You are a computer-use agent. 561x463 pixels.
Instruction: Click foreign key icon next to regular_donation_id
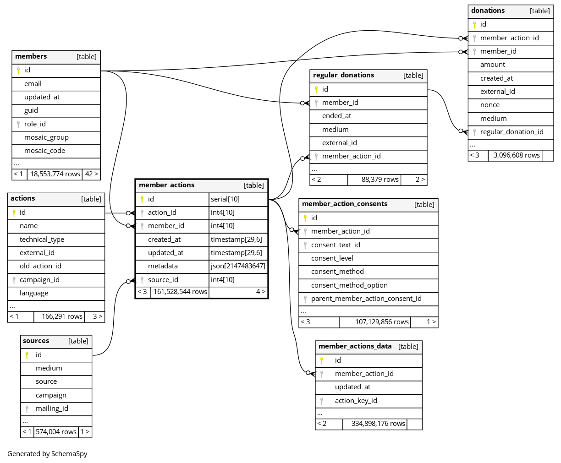click(x=474, y=132)
